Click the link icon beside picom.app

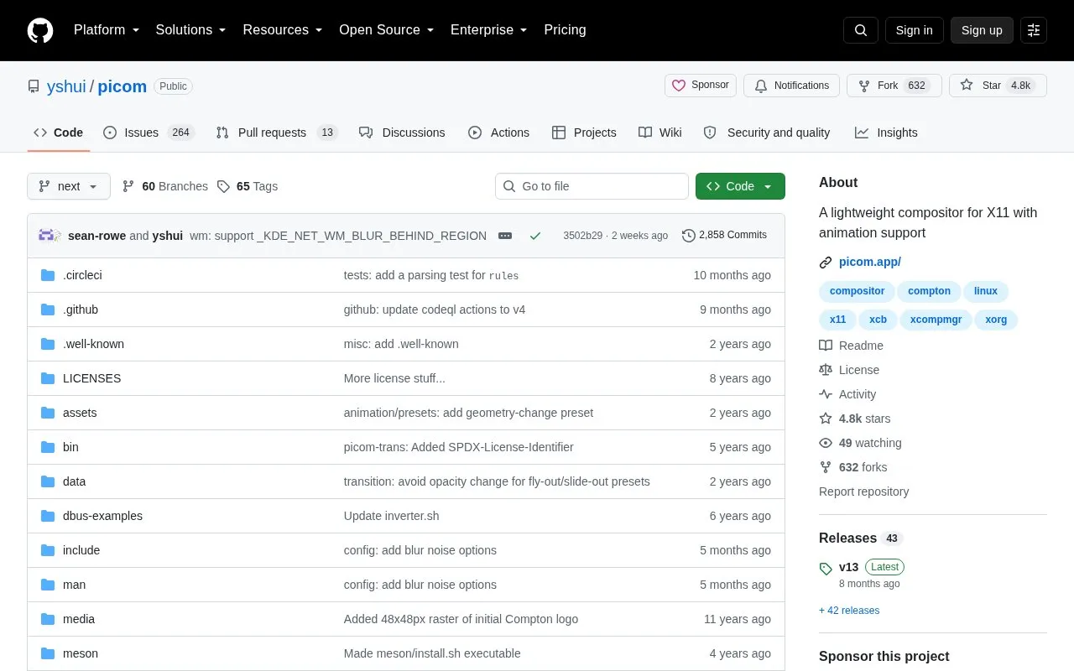click(x=826, y=263)
